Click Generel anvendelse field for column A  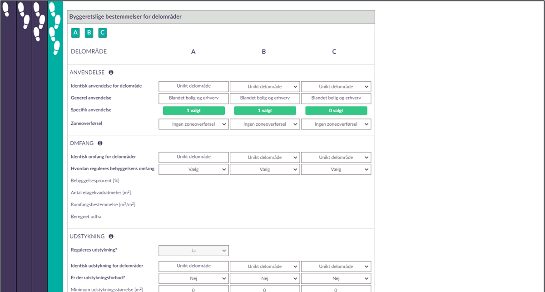click(193, 99)
